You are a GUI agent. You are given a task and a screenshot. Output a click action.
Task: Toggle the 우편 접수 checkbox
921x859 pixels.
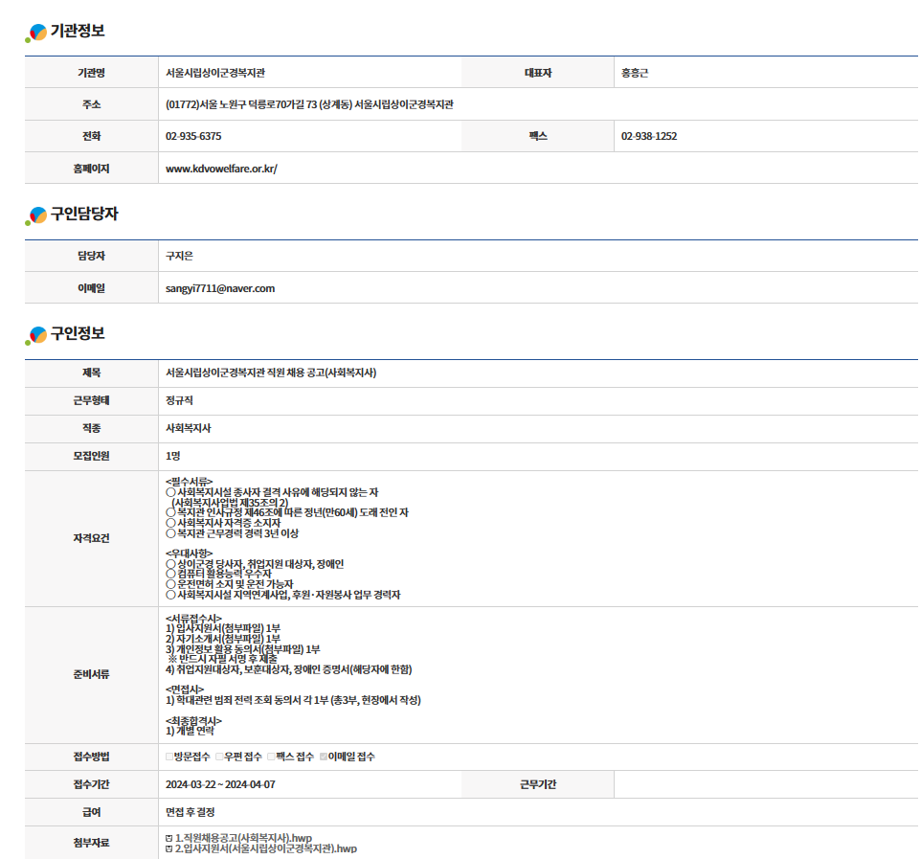[219, 757]
